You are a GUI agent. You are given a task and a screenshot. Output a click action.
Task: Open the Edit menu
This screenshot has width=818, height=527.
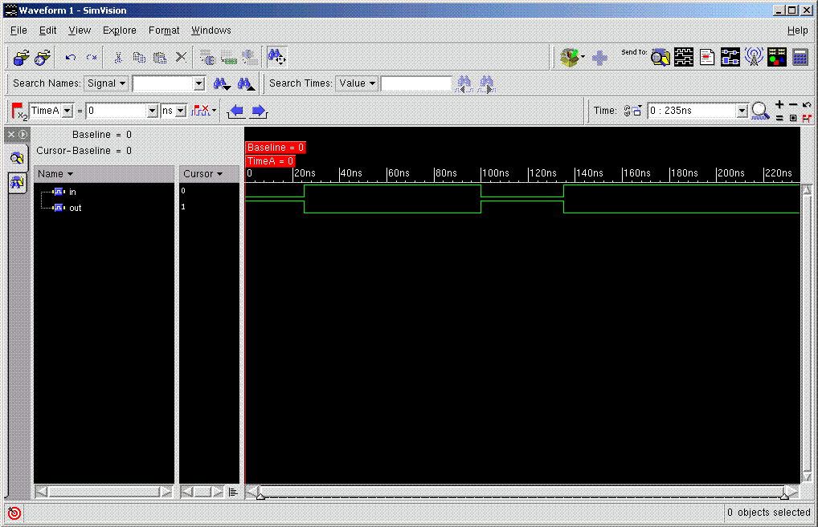(x=48, y=30)
